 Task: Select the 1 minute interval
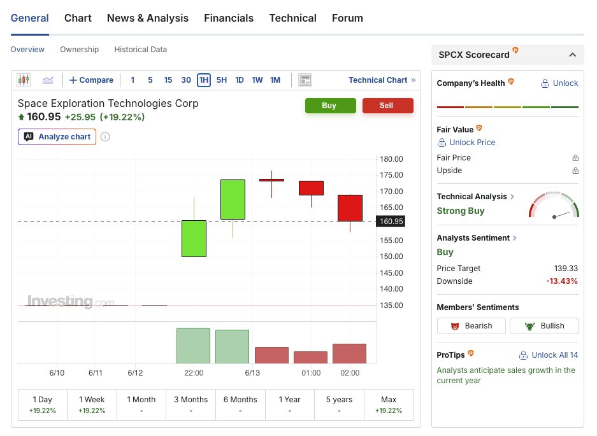[x=133, y=80]
